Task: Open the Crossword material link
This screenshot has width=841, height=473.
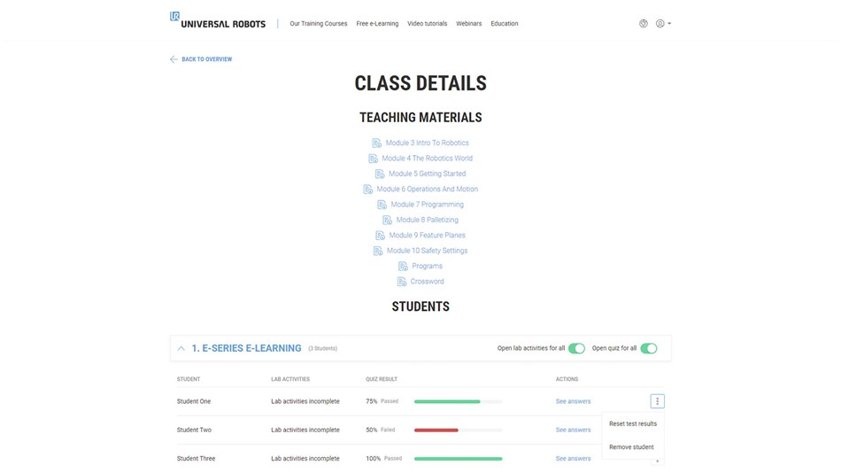Action: (x=427, y=282)
